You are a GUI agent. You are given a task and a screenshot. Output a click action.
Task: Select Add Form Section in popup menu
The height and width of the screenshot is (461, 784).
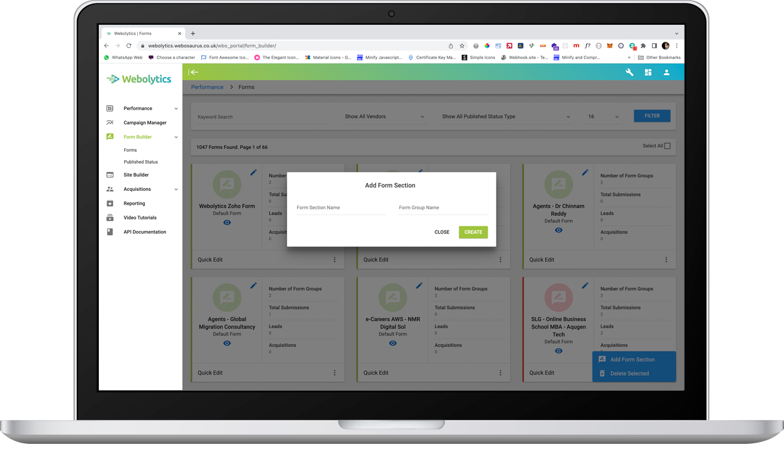click(632, 359)
